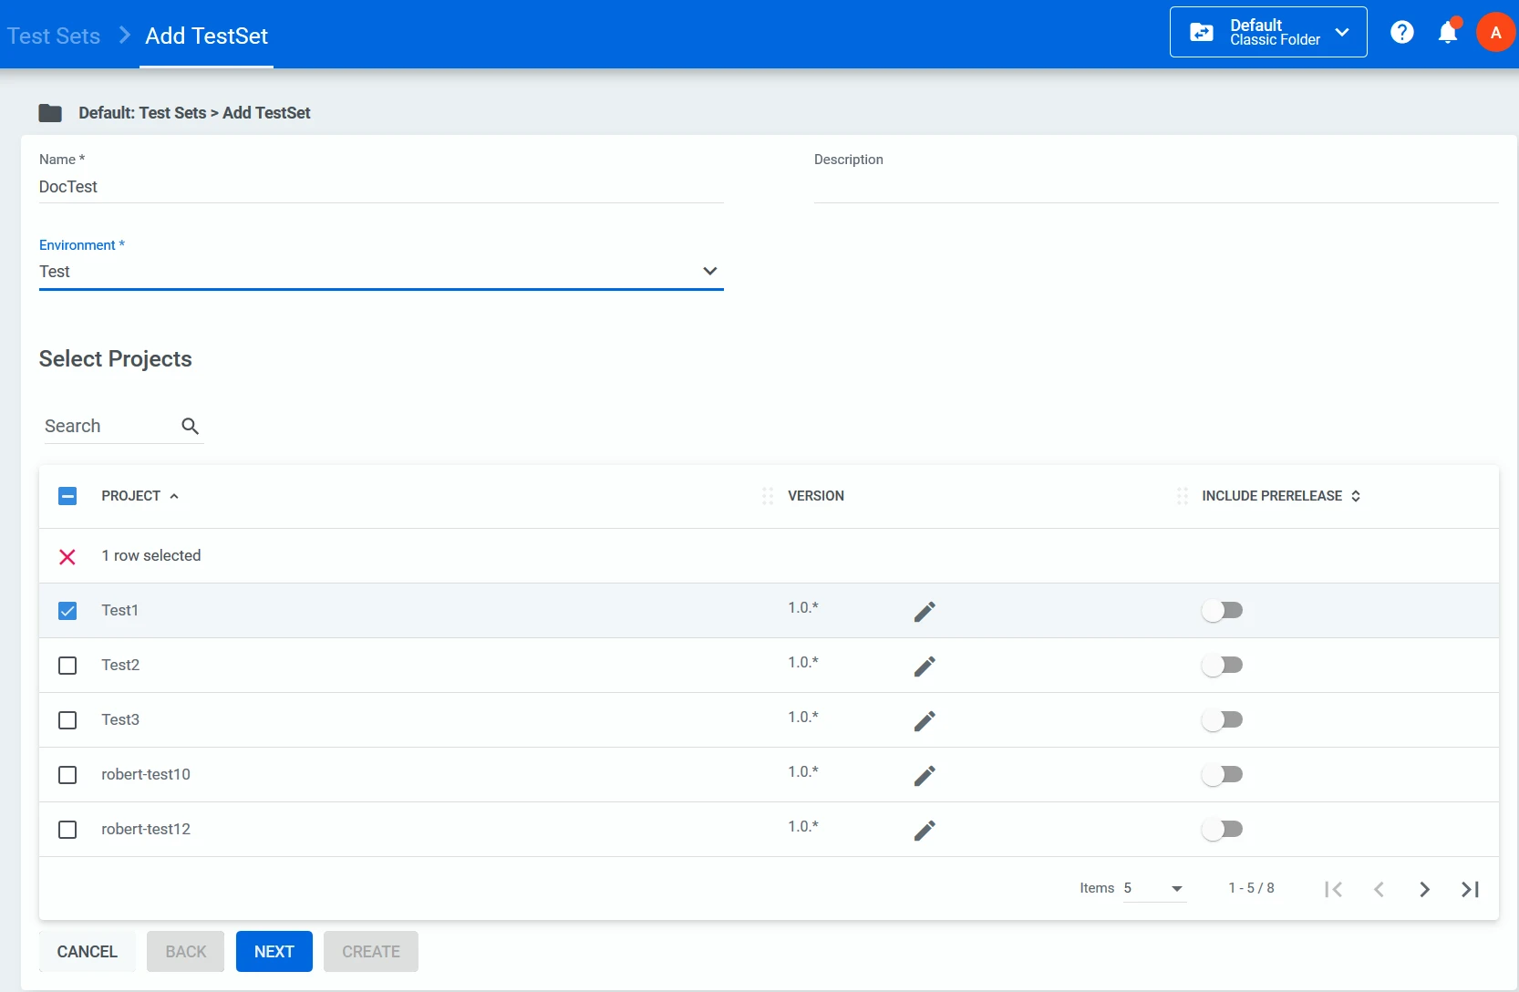Image resolution: width=1519 pixels, height=992 pixels.
Task: Enable include prerelease for Test1
Action: click(1222, 610)
